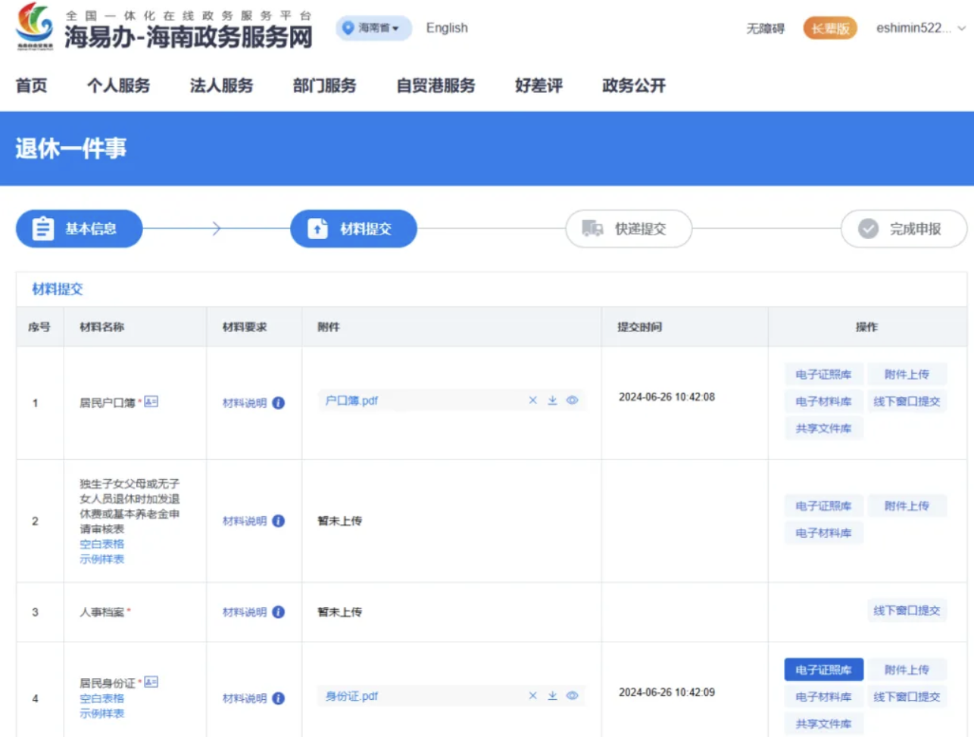Viewport: 974px width, 737px height.
Task: Show material info for 人事档案
Action: (x=278, y=612)
